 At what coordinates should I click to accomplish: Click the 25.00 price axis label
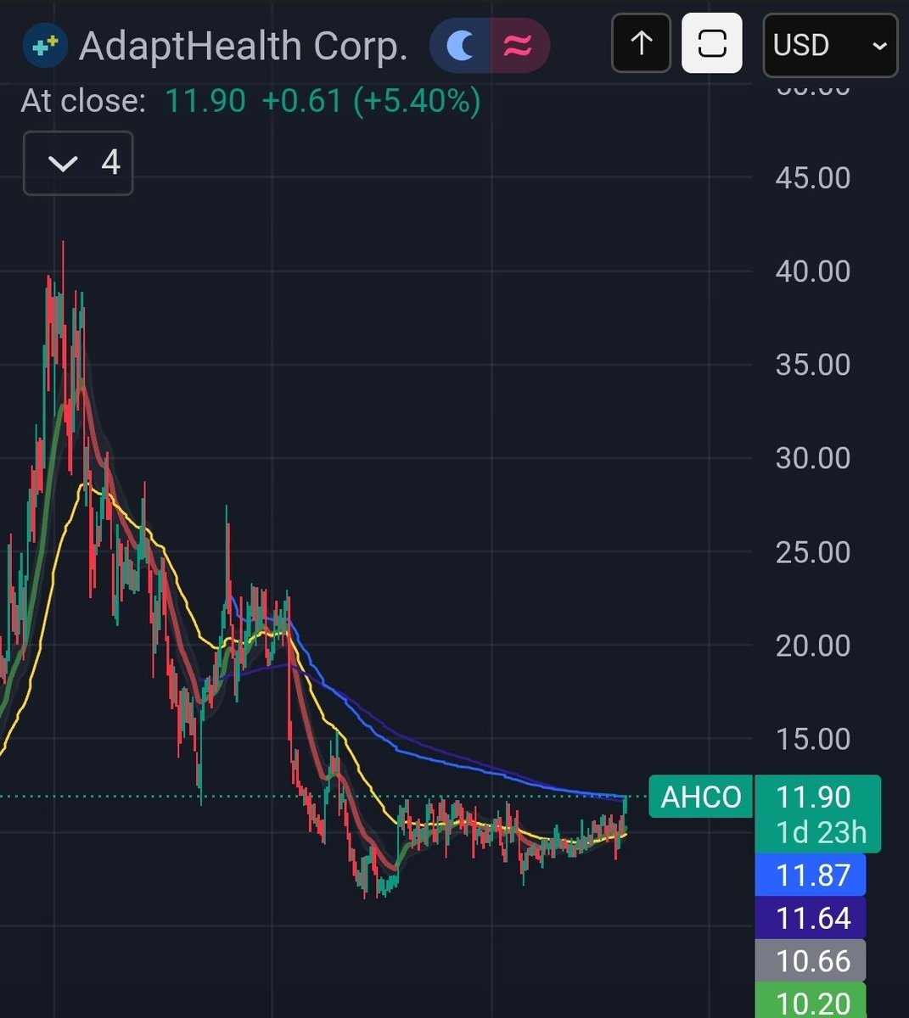point(812,552)
